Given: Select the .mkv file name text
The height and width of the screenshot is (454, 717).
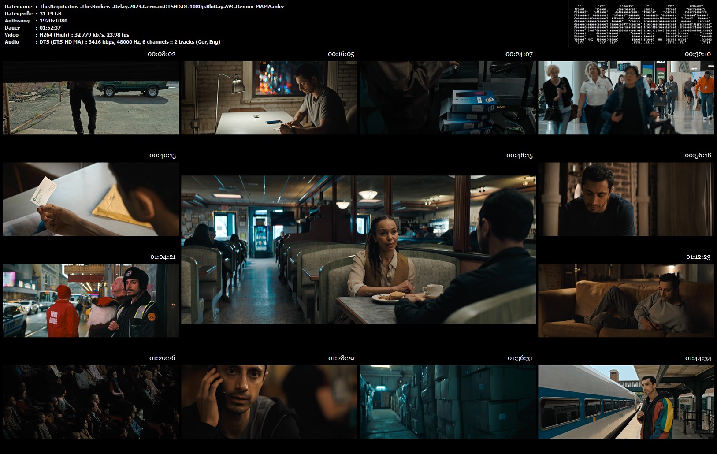Looking at the screenshot, I should click(162, 7).
